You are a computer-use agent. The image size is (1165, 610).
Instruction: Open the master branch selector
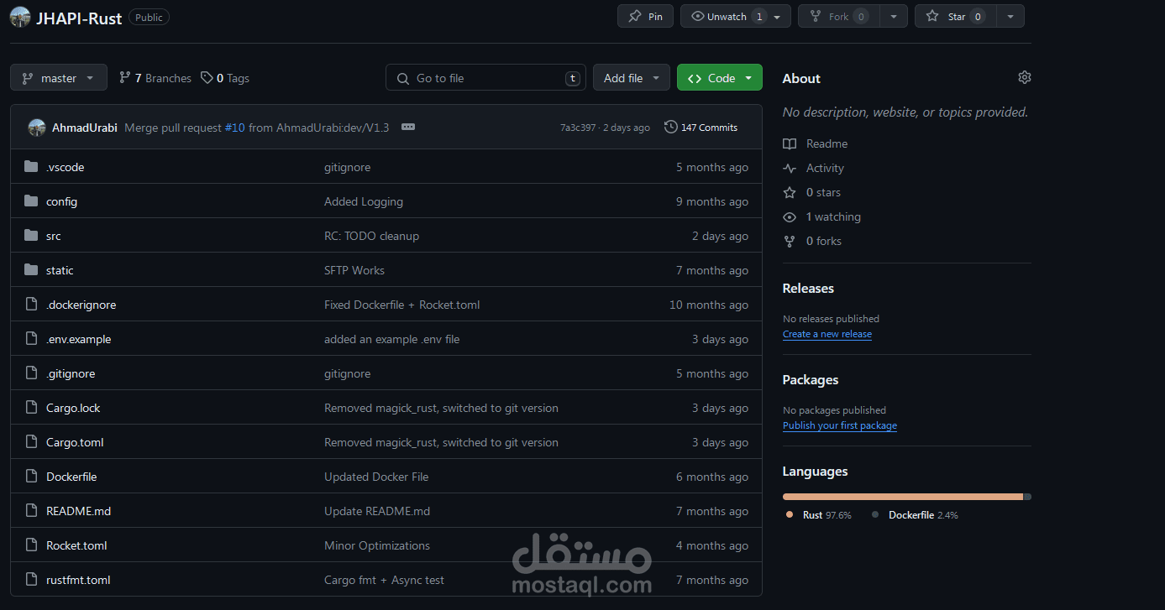coord(59,78)
